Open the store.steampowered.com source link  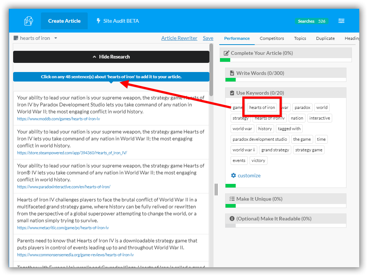(x=72, y=153)
